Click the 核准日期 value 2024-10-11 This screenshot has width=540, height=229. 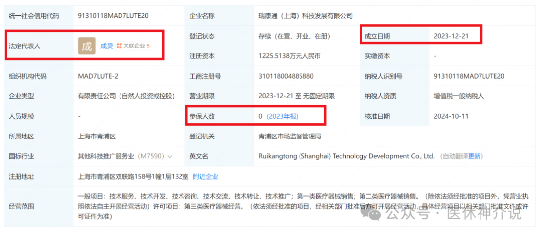click(x=451, y=116)
